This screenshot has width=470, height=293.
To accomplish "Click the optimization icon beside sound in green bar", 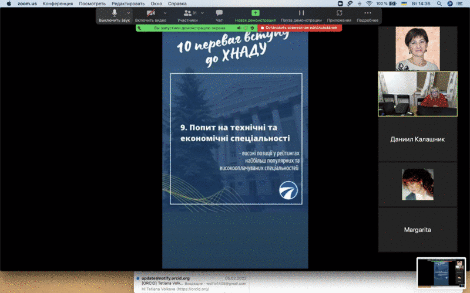I will pyautogui.click(x=246, y=28).
